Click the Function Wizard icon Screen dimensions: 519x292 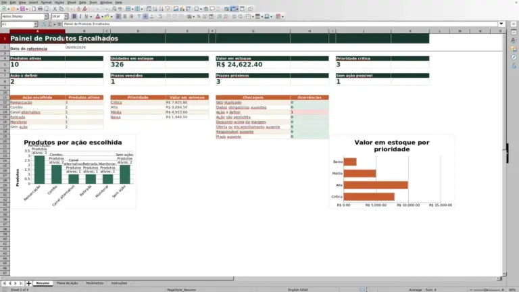tap(44, 24)
